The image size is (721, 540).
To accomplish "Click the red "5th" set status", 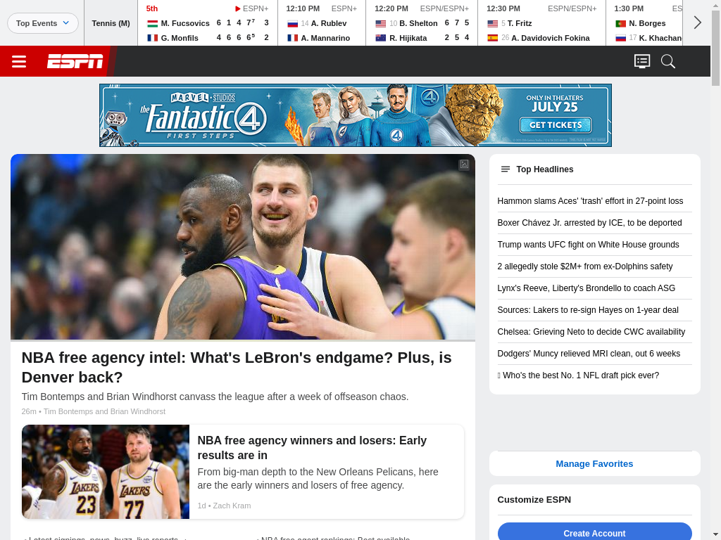I will pyautogui.click(x=152, y=8).
